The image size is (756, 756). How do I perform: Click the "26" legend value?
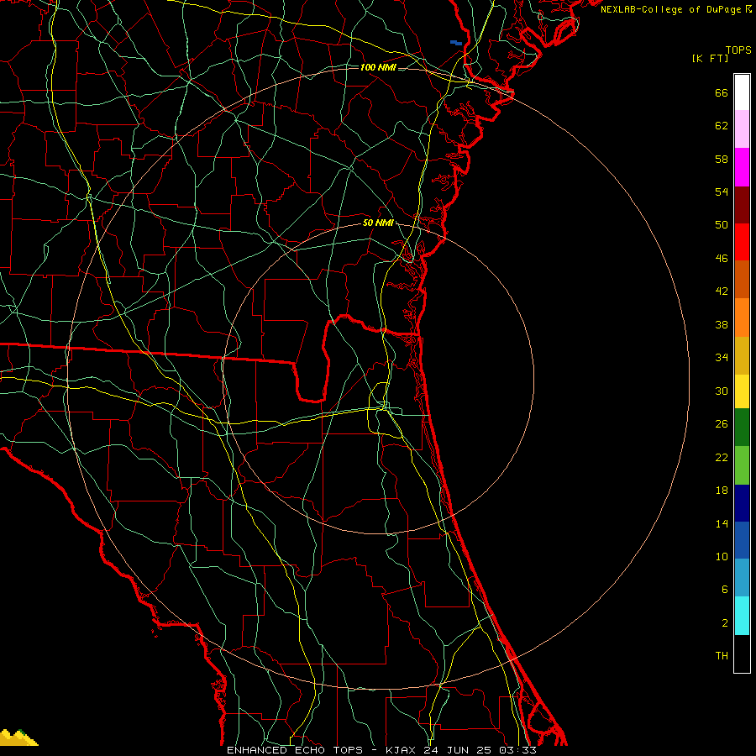click(722, 424)
